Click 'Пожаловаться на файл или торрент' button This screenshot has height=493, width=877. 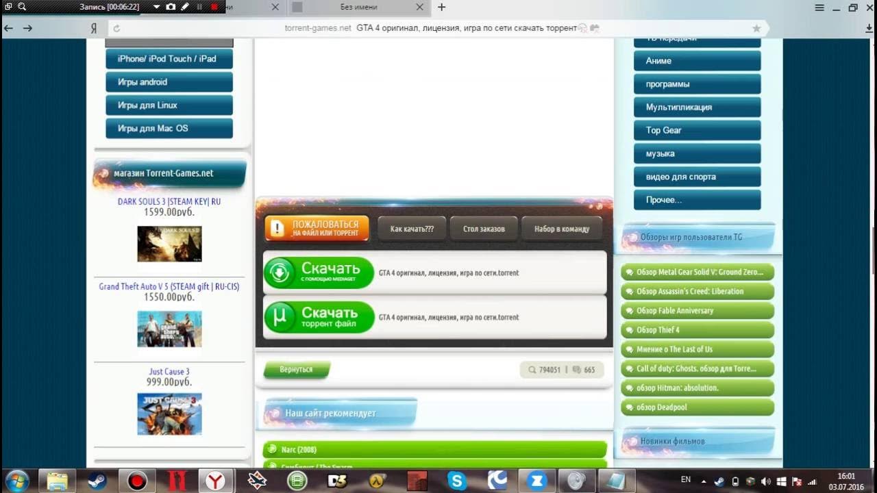[317, 229]
